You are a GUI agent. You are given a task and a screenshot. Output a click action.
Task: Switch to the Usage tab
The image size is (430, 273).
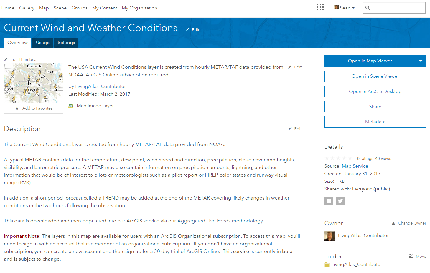click(42, 42)
